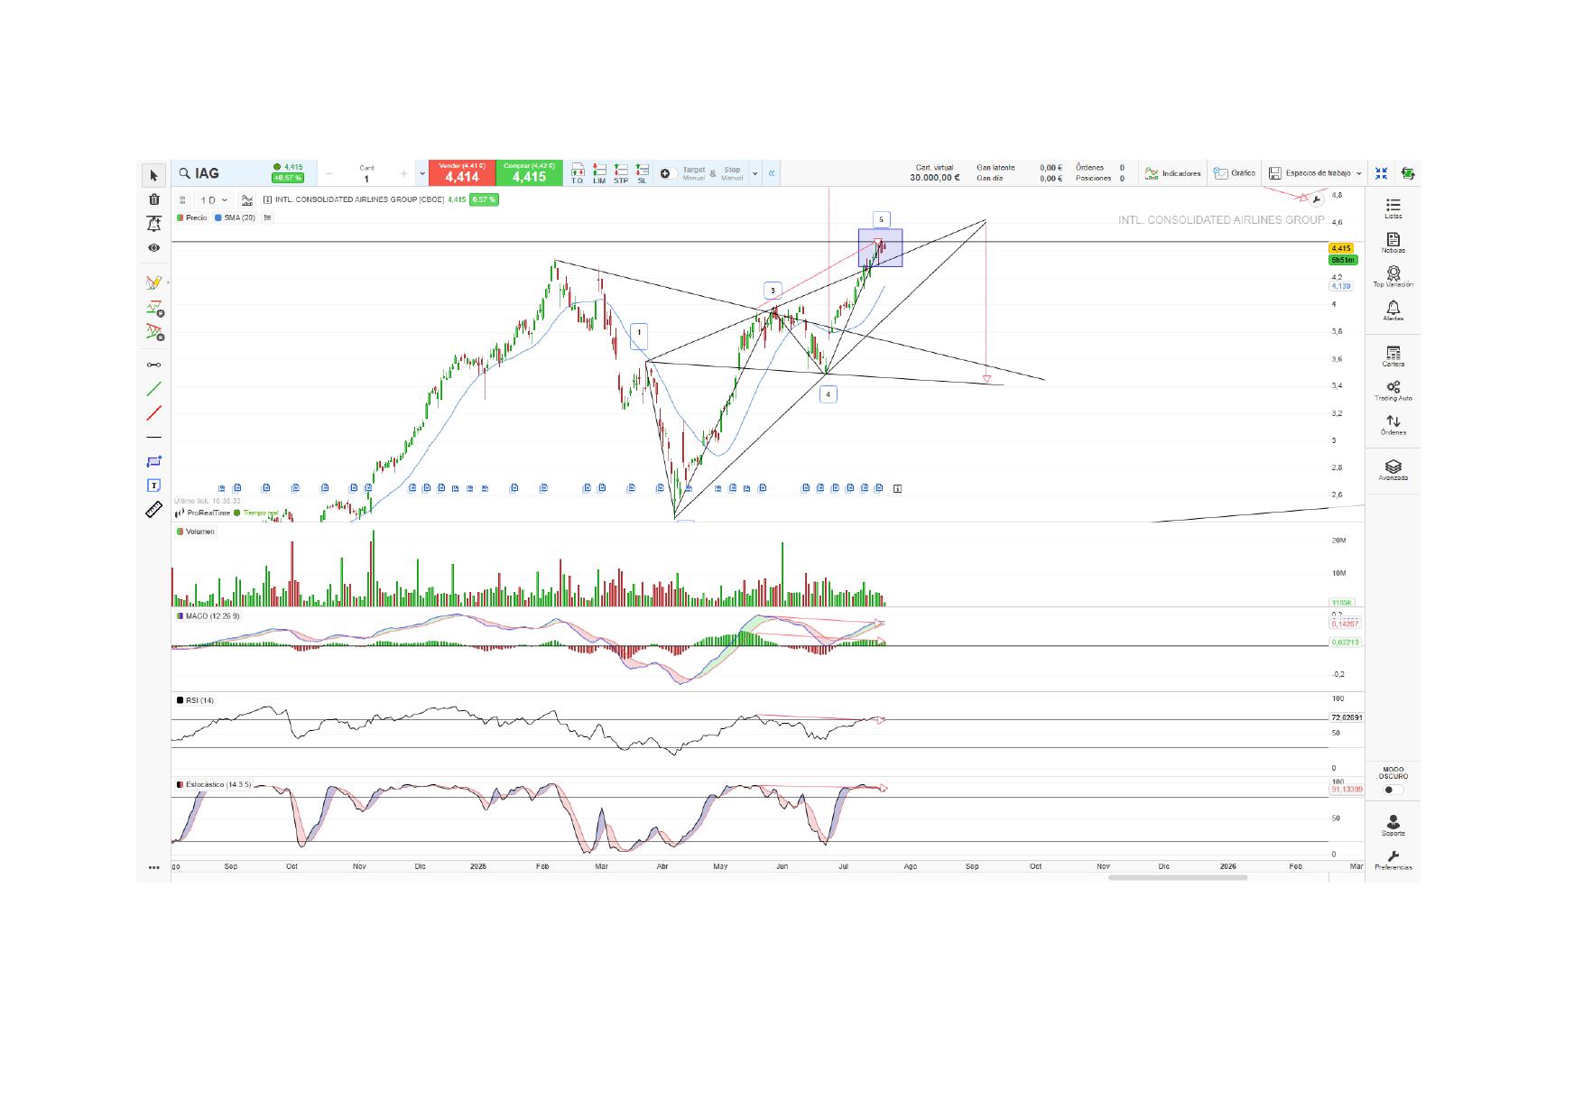The height and width of the screenshot is (1119, 1583).
Task: Collapse order bar with double chevron
Action: (772, 173)
